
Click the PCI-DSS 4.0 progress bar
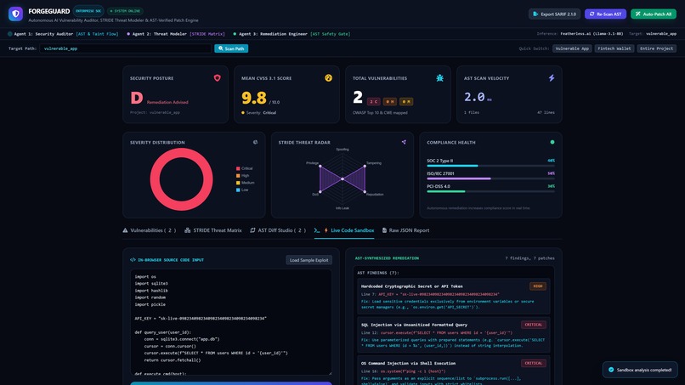click(490, 191)
